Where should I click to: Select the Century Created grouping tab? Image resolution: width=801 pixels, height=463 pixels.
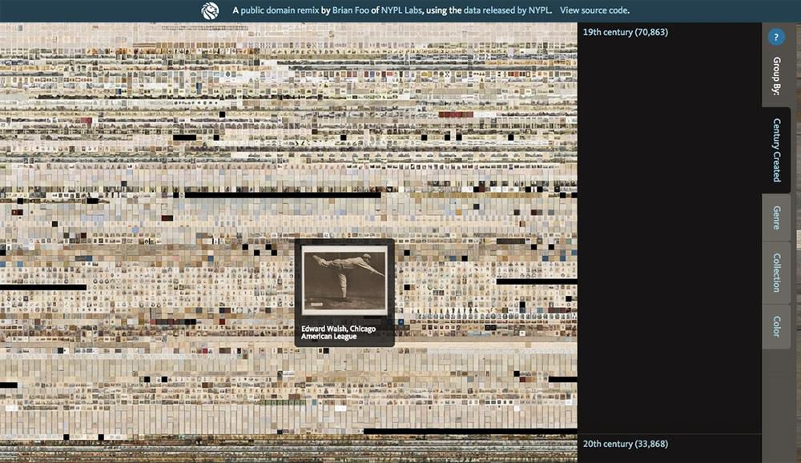pyautogui.click(x=776, y=150)
